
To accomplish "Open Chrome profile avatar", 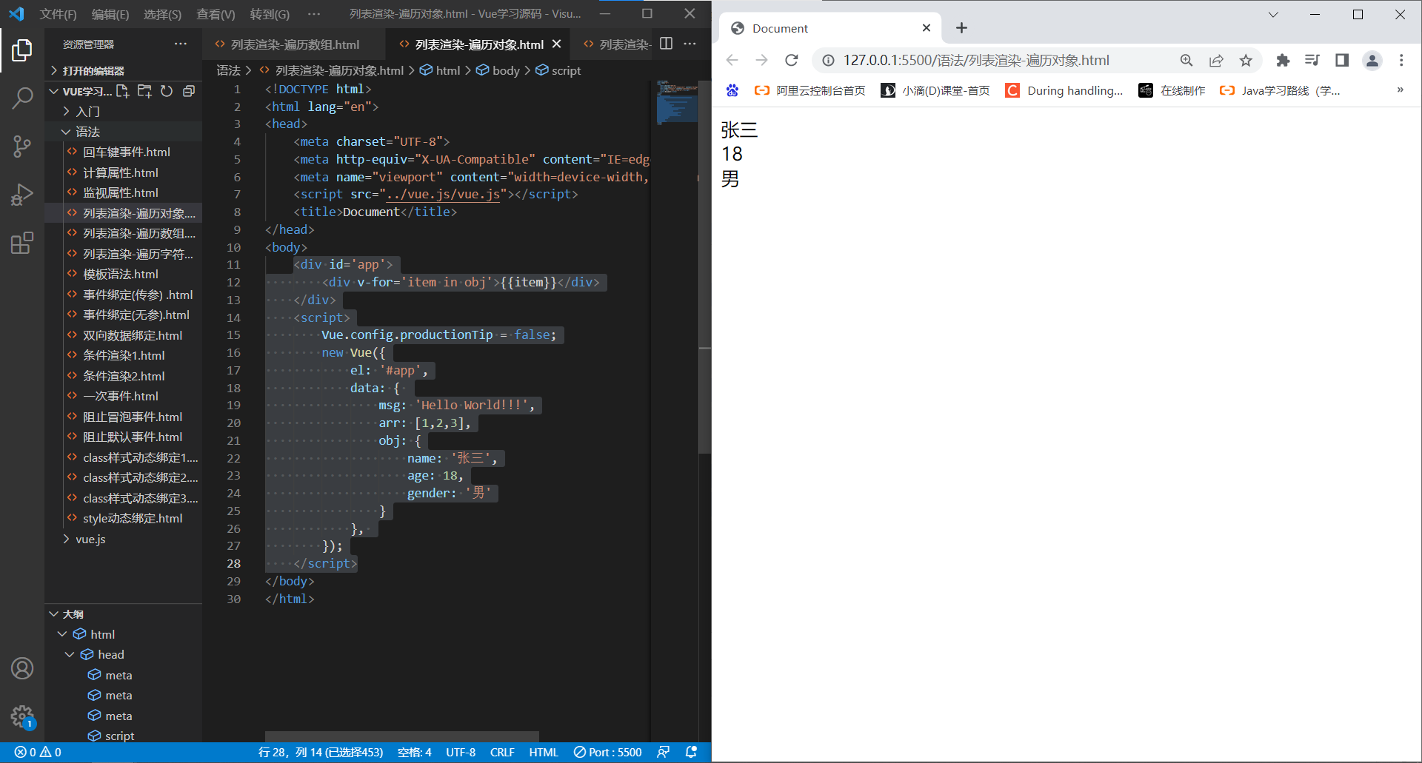I will 1372,61.
